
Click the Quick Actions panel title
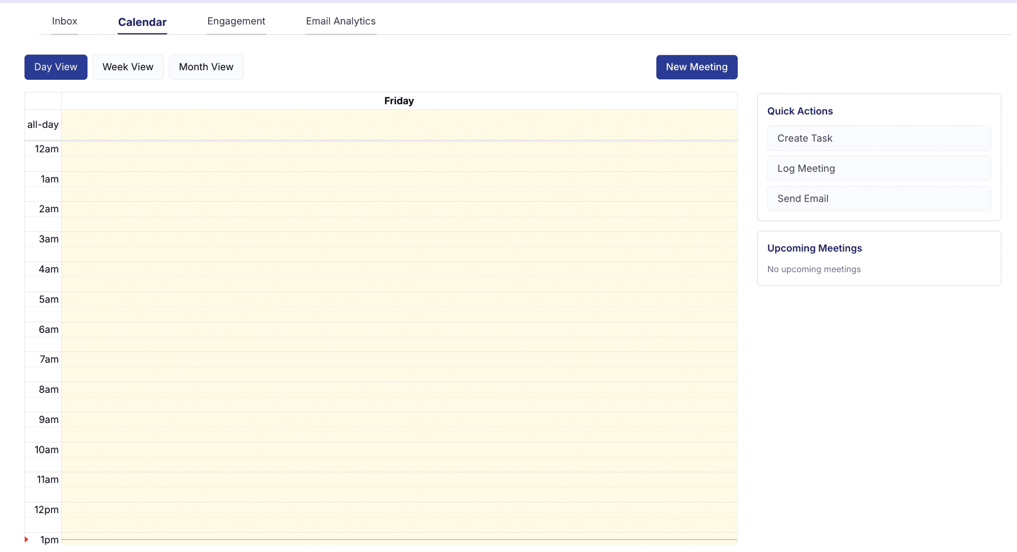pos(800,111)
